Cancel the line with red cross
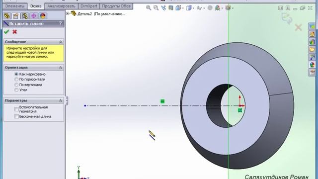This screenshot has height=179, width=318. pos(14,32)
